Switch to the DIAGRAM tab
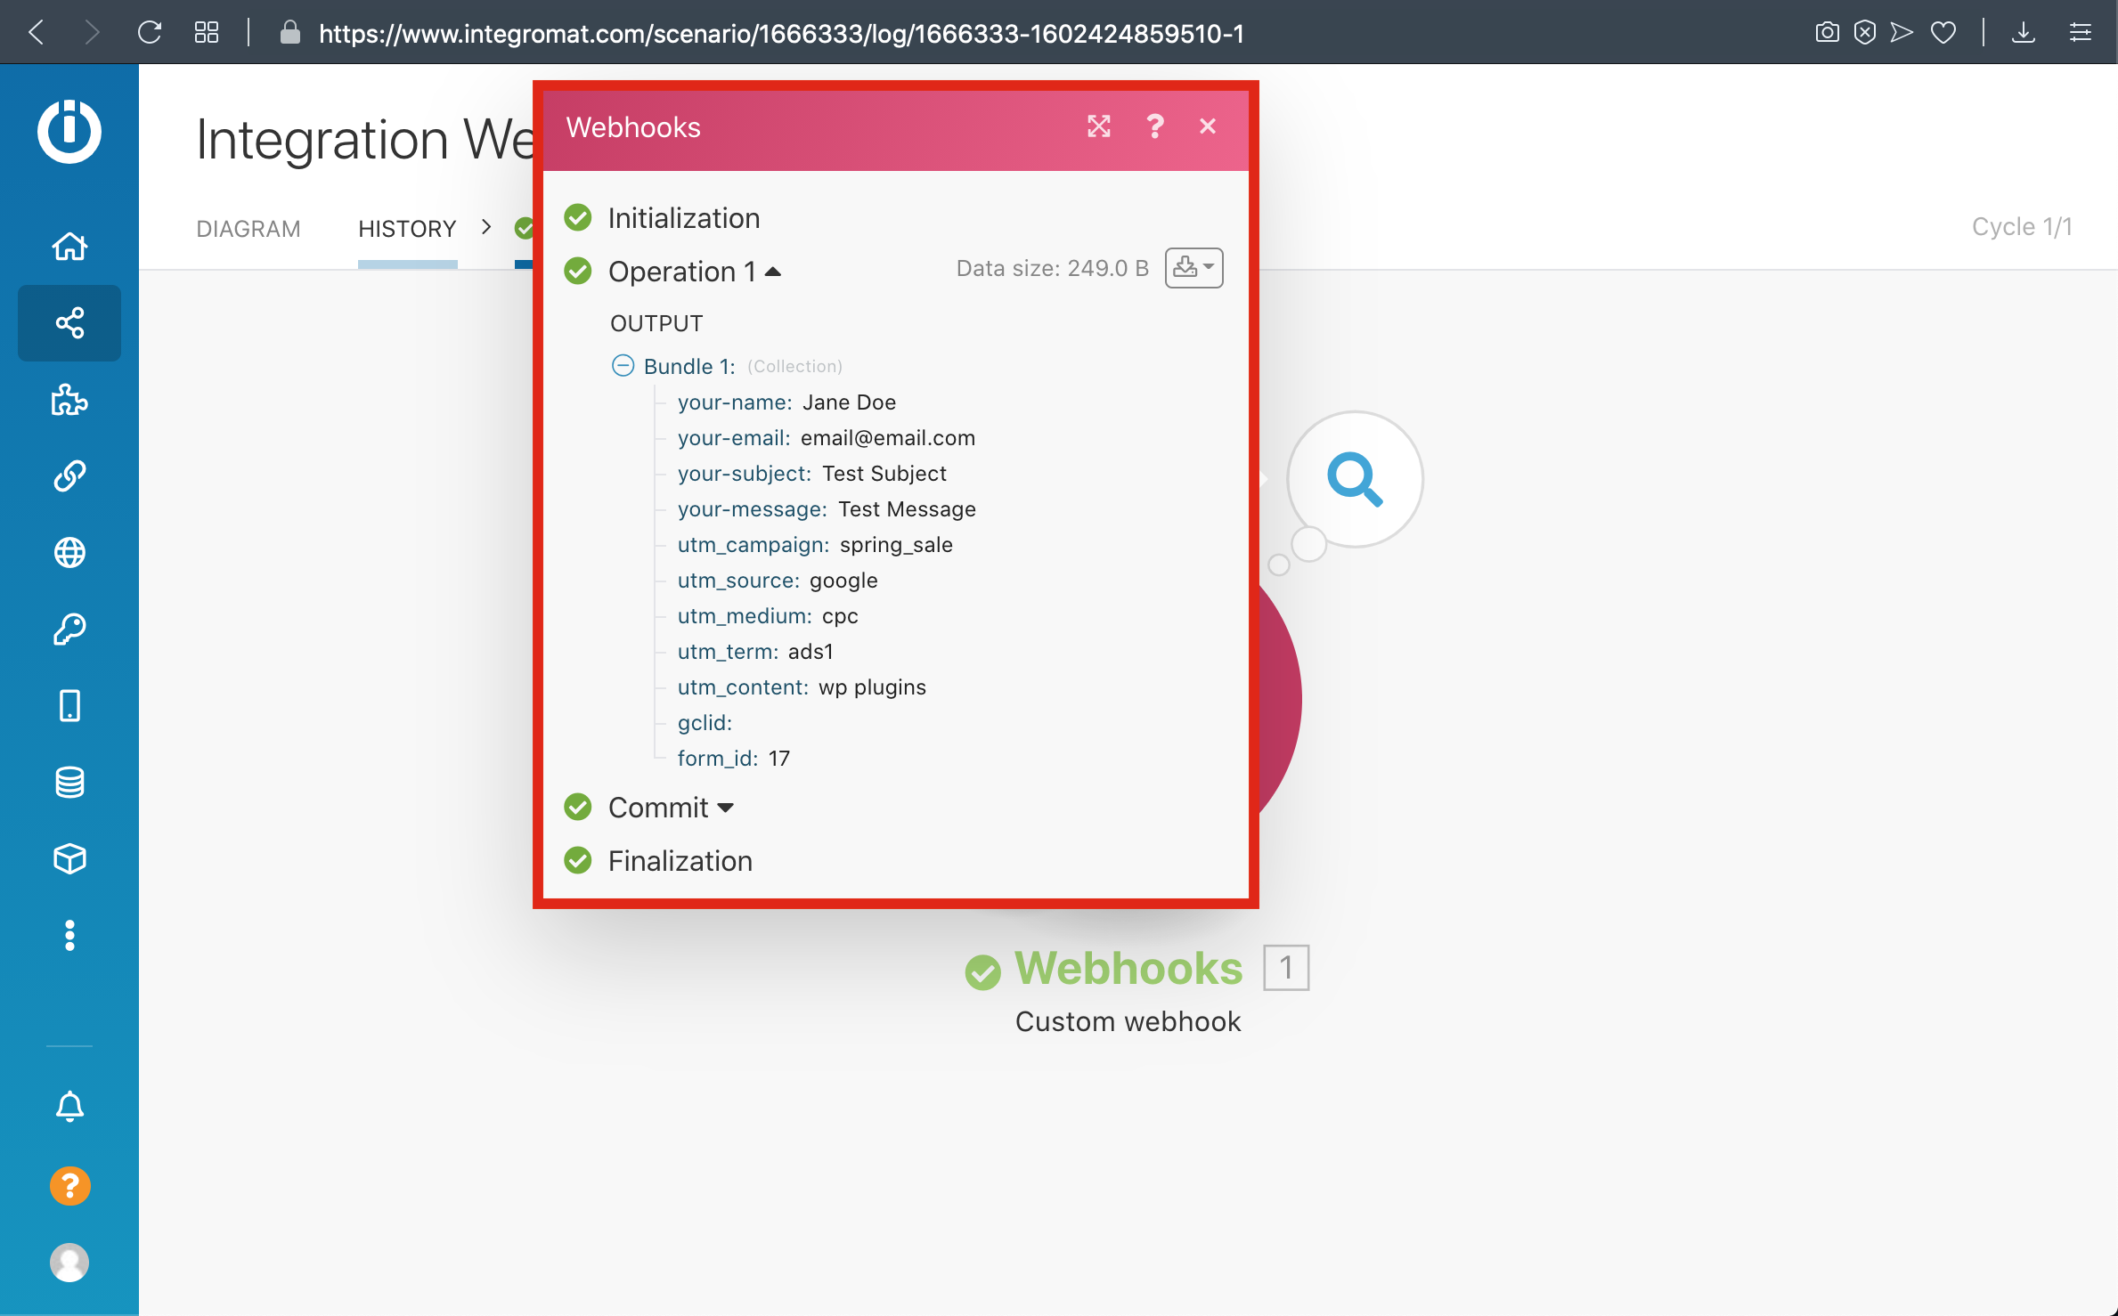 tap(248, 229)
